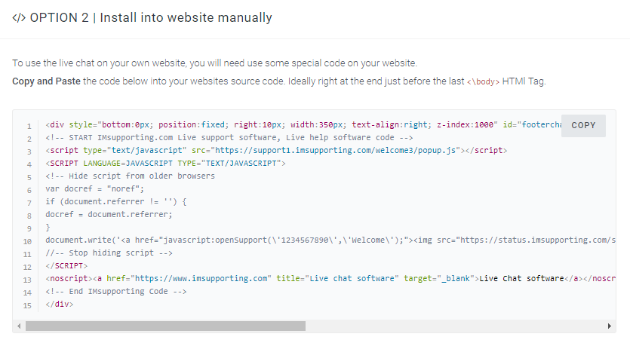Click the OPTION 2 Install into website heading

151,17
